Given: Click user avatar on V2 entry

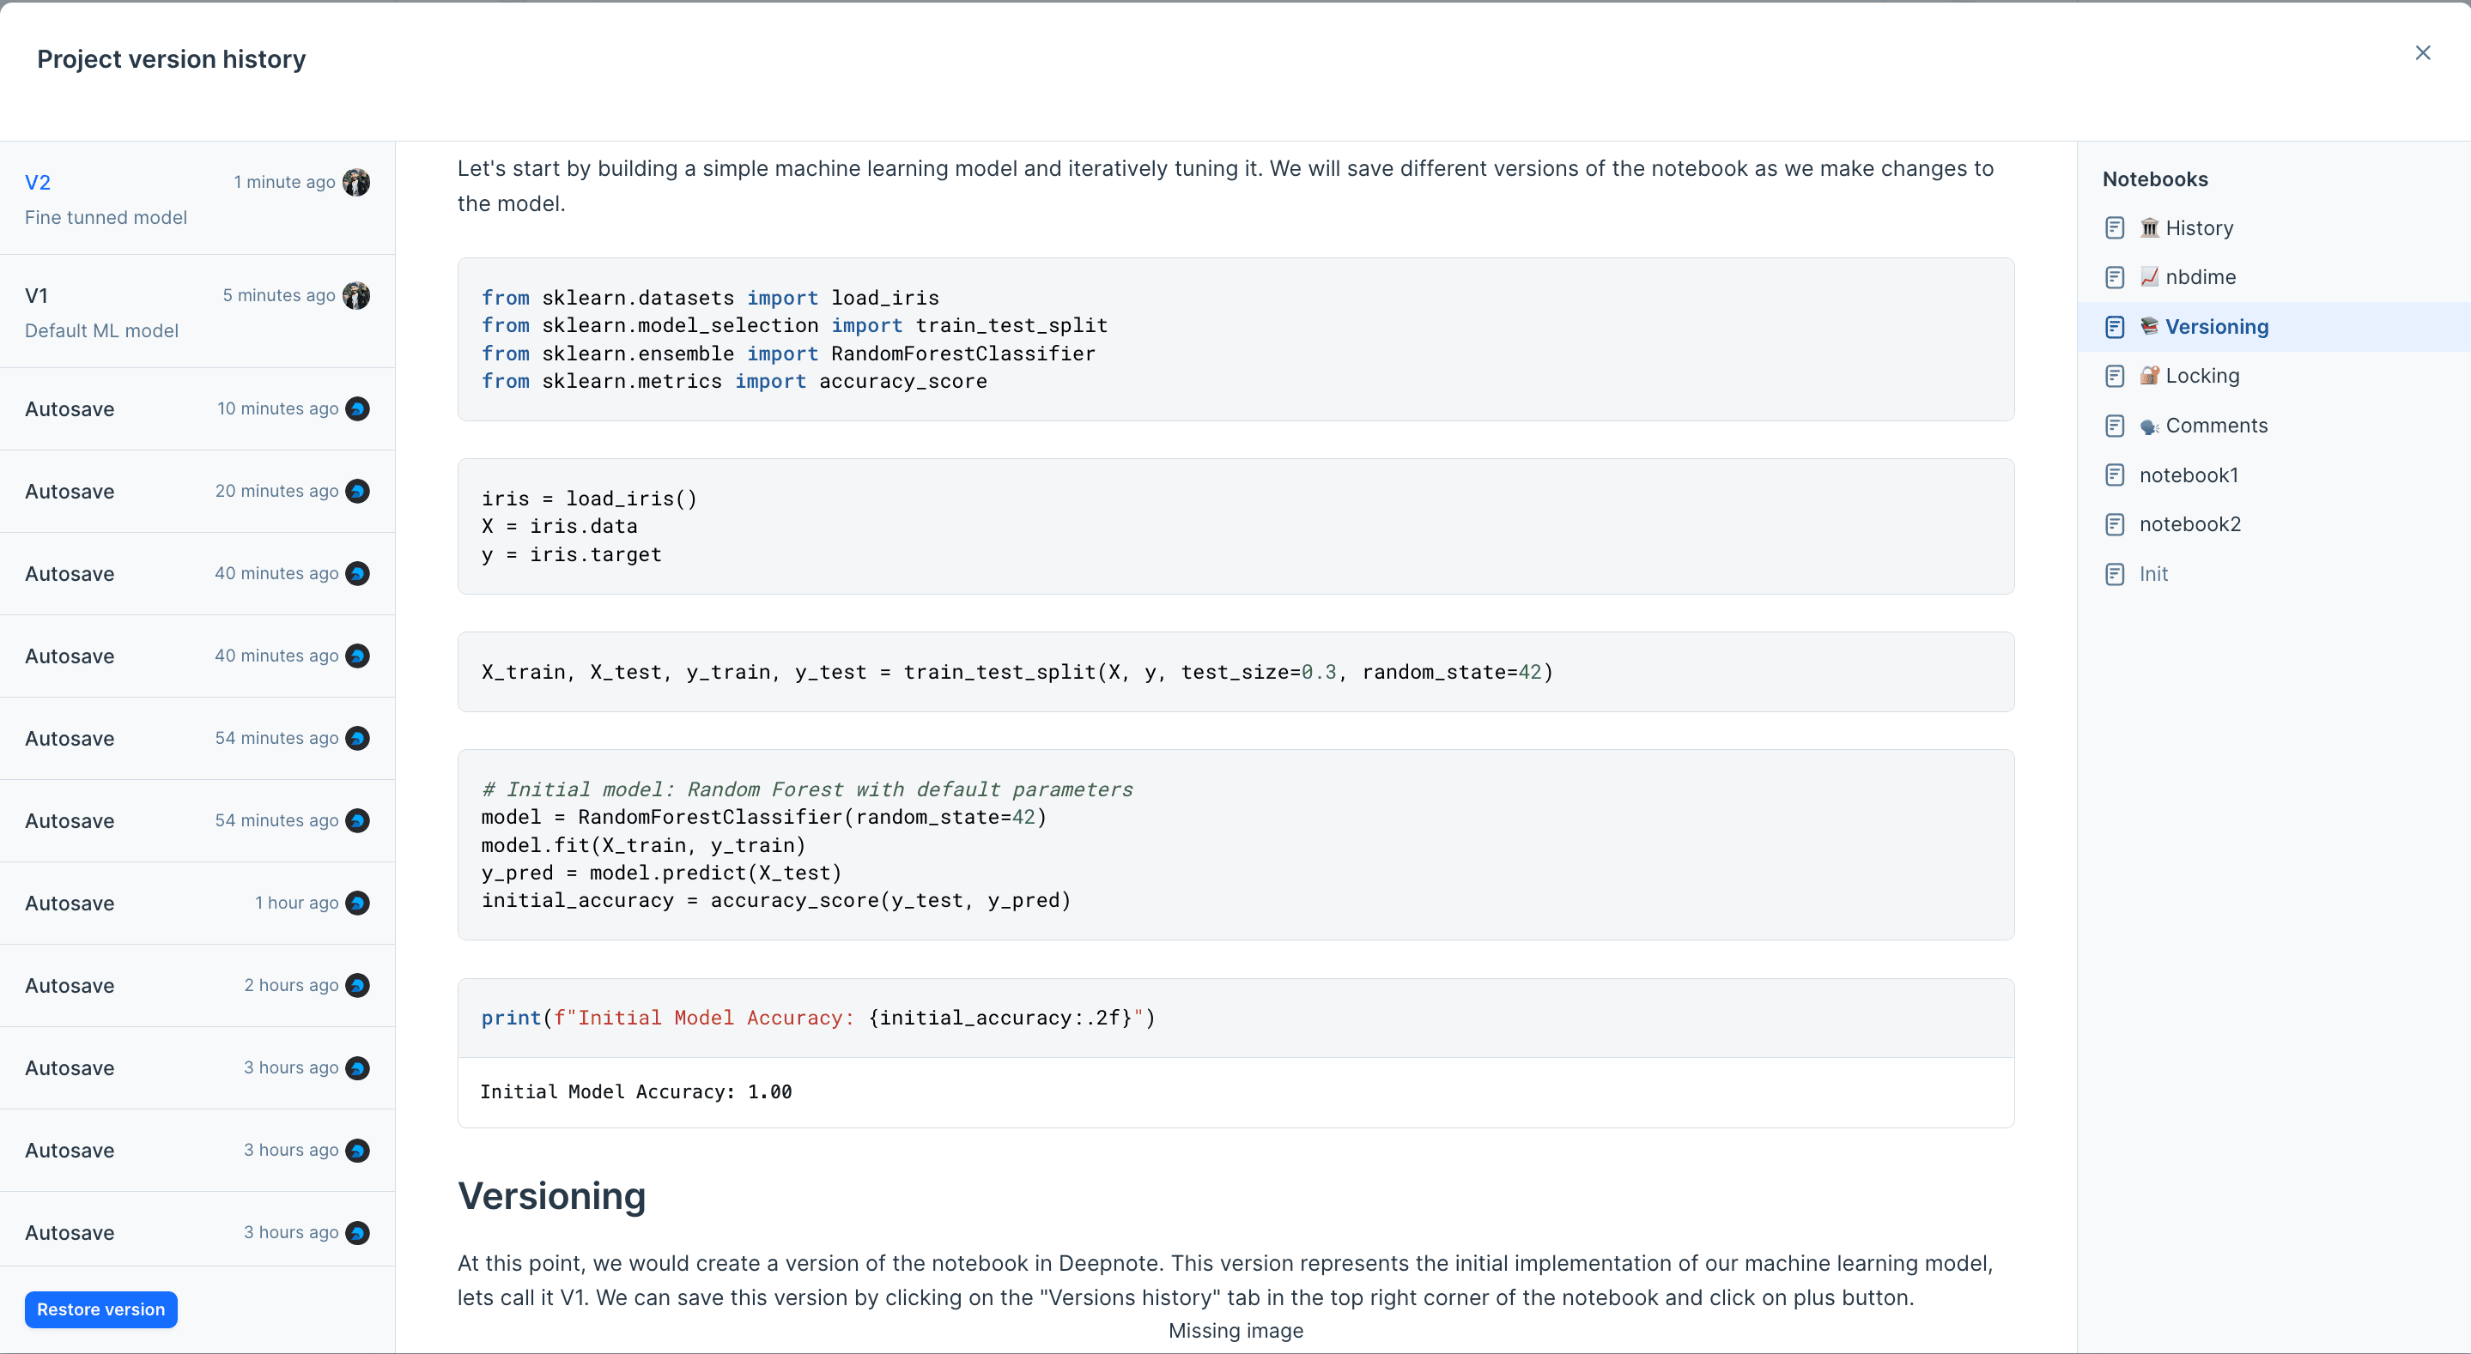Looking at the screenshot, I should [355, 182].
